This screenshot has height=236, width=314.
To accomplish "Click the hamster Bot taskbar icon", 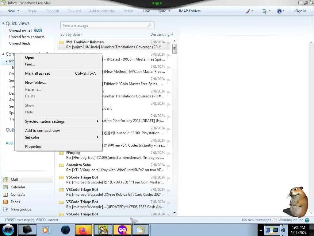I will (x=103, y=230).
